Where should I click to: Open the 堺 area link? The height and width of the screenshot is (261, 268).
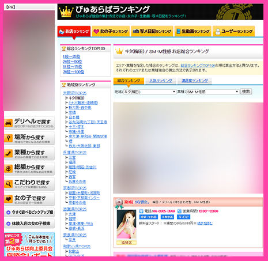point(70,141)
